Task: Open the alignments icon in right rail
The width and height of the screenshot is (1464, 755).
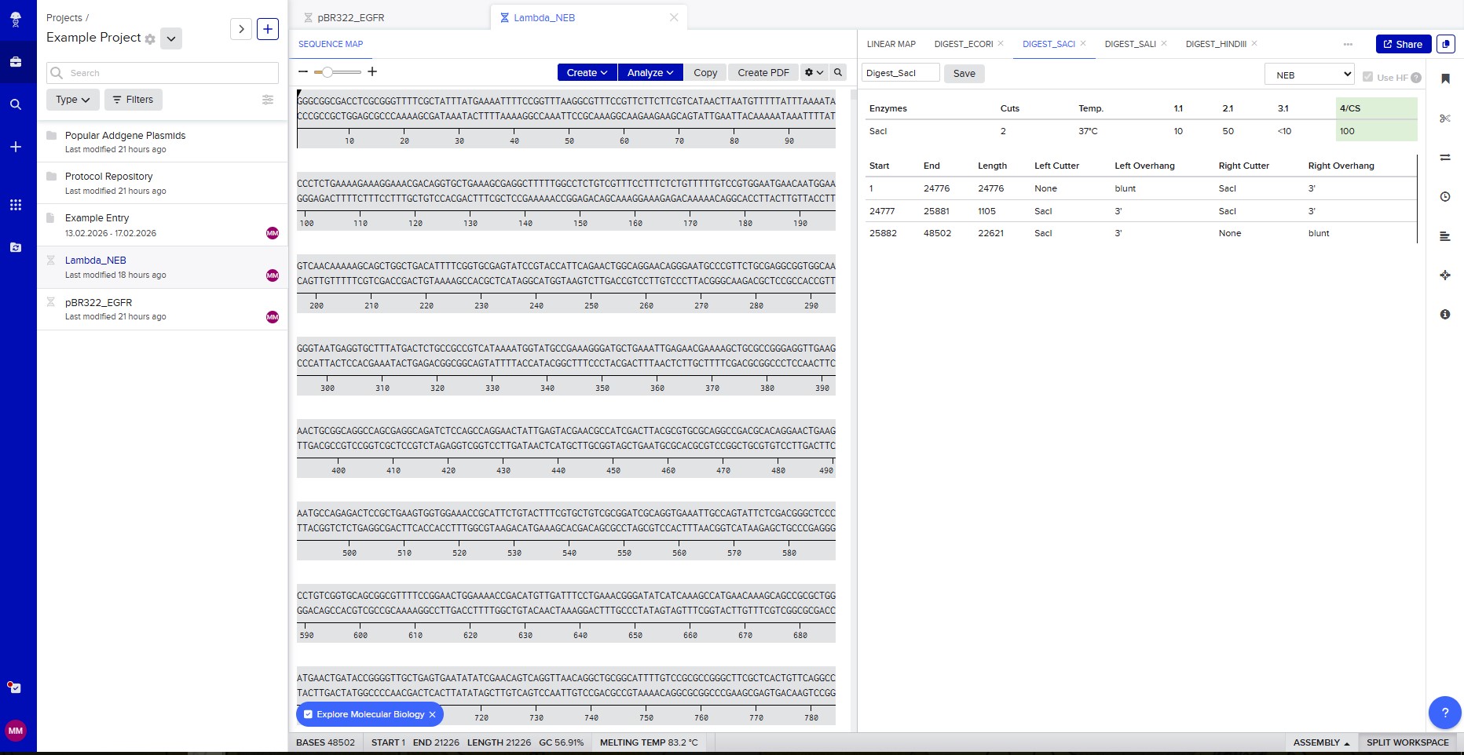Action: [x=1445, y=158]
